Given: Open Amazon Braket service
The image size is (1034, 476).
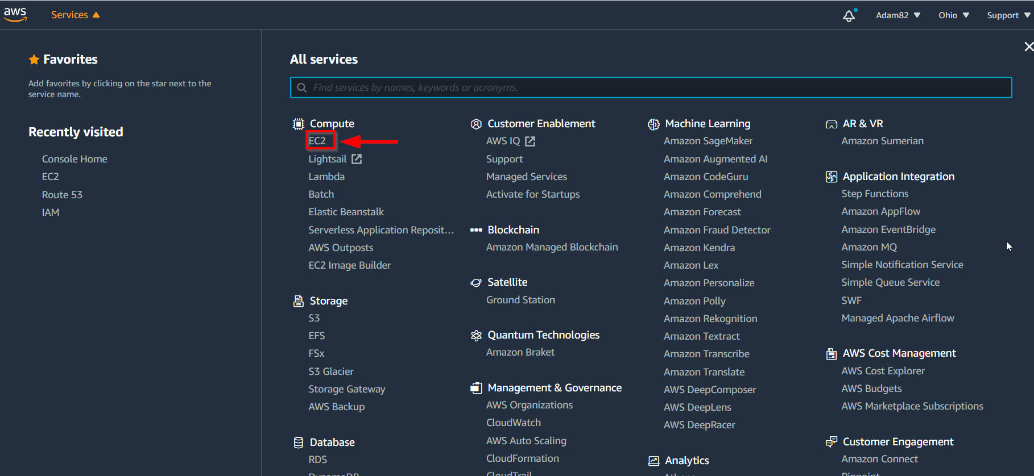Looking at the screenshot, I should click(520, 352).
